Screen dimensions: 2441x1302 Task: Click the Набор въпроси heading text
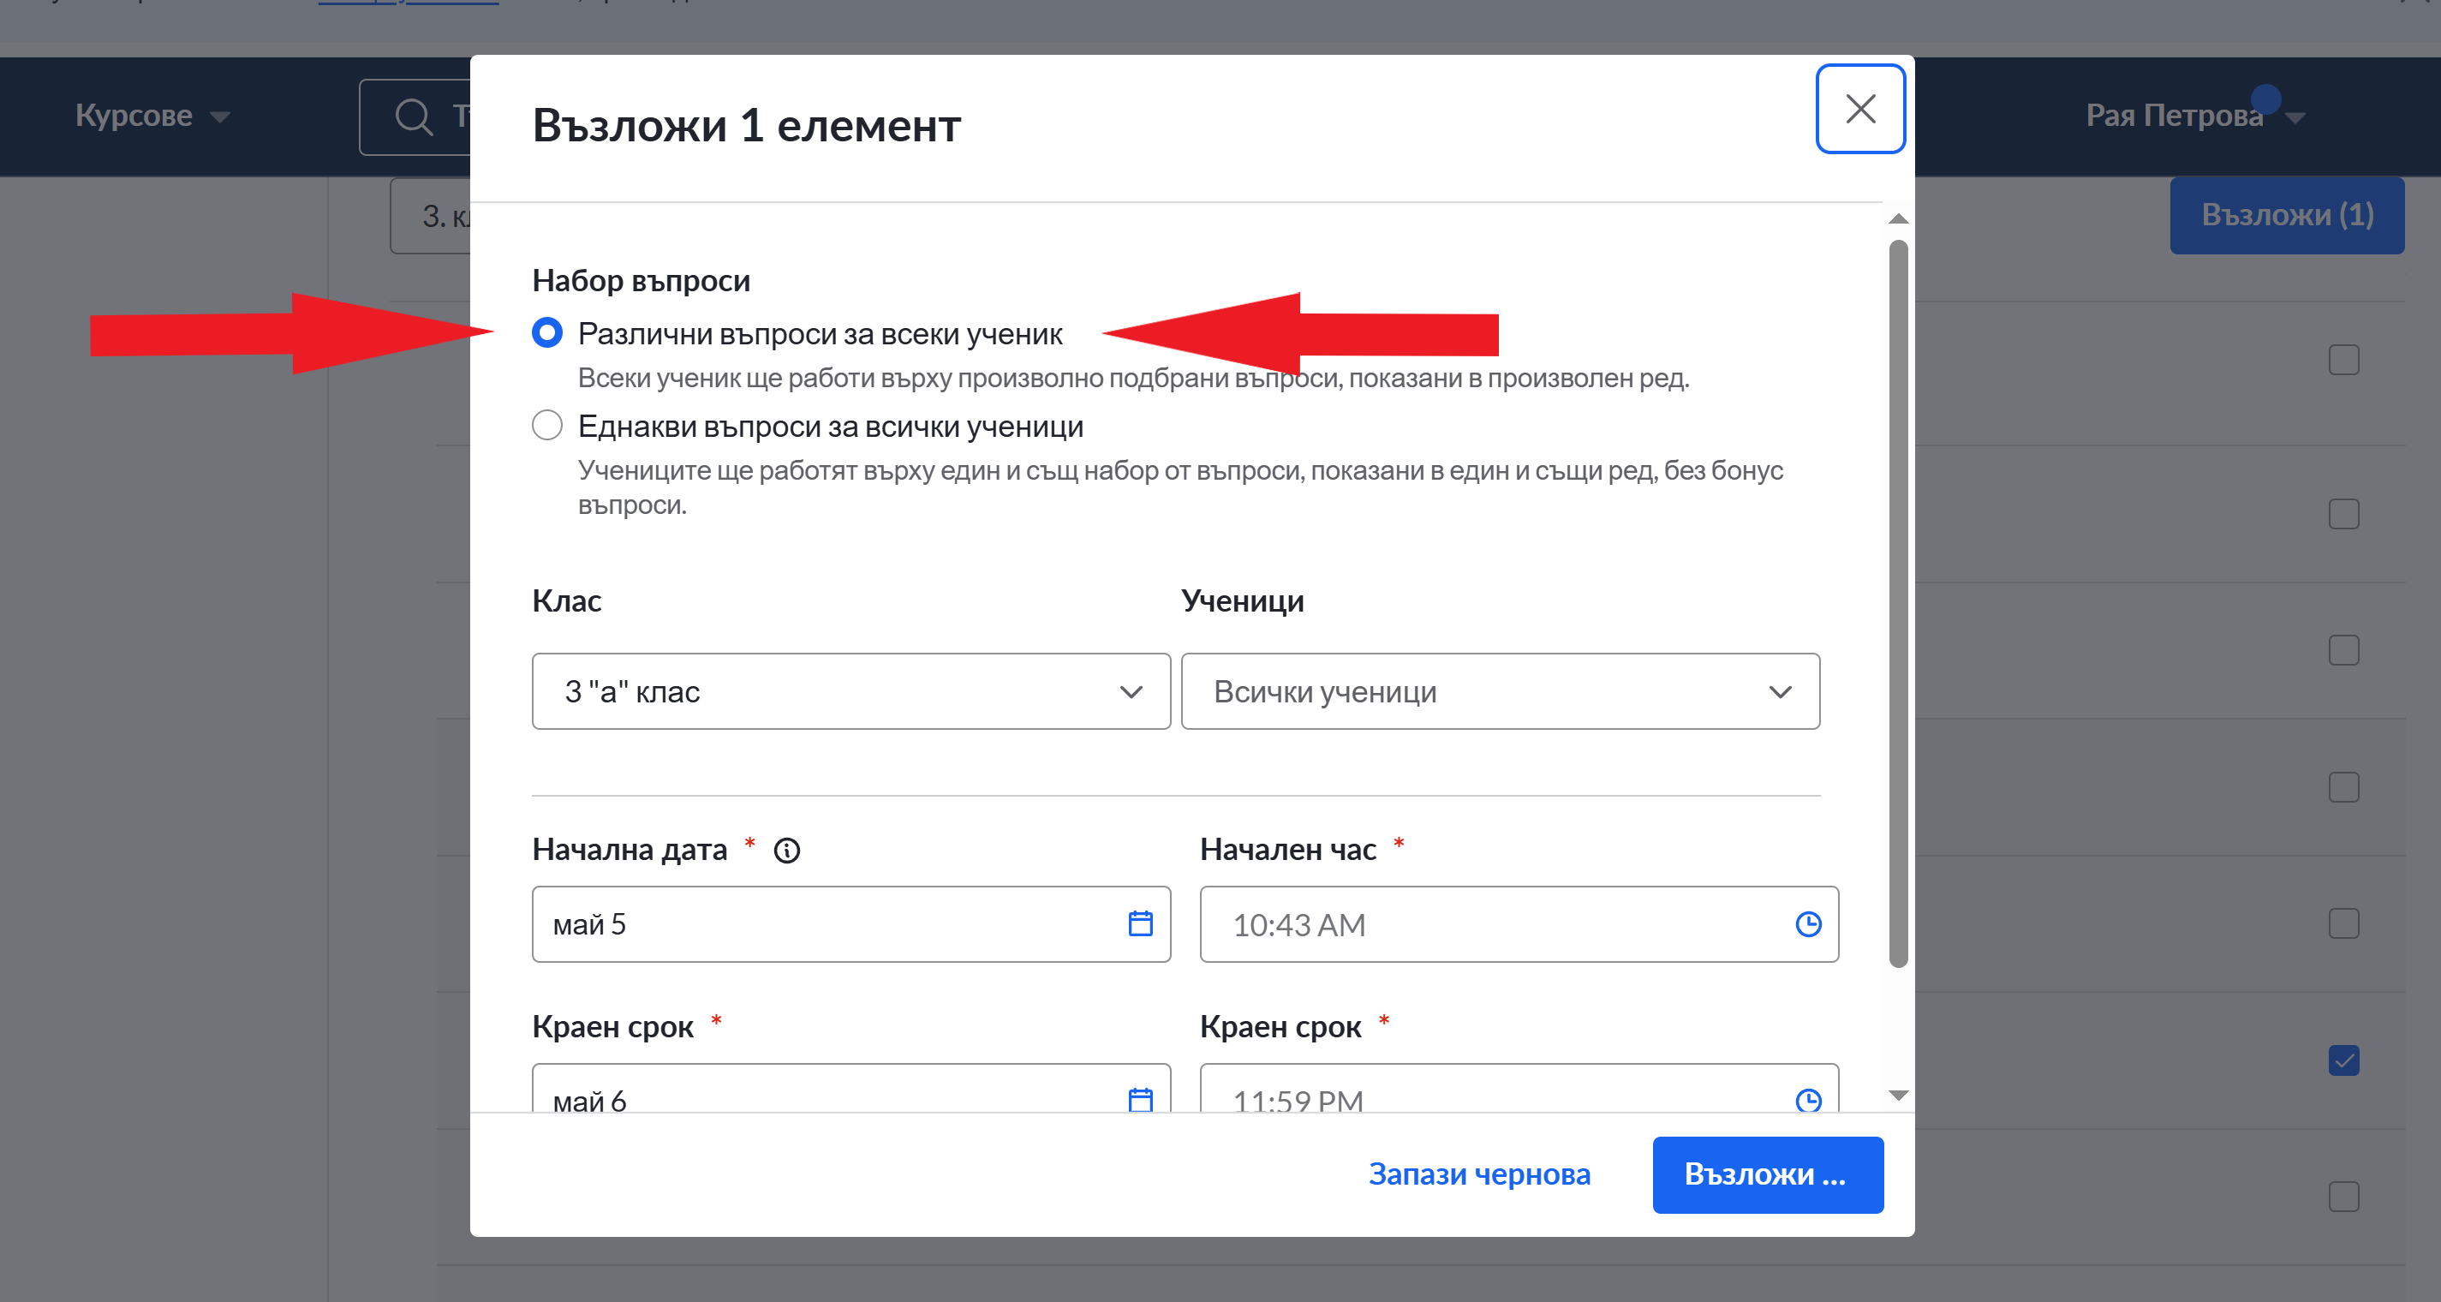tap(641, 280)
